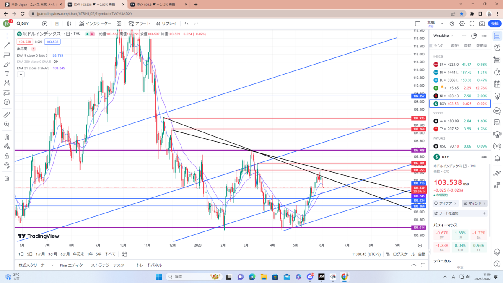Toggle magnet mode for drawings

click(x=7, y=137)
